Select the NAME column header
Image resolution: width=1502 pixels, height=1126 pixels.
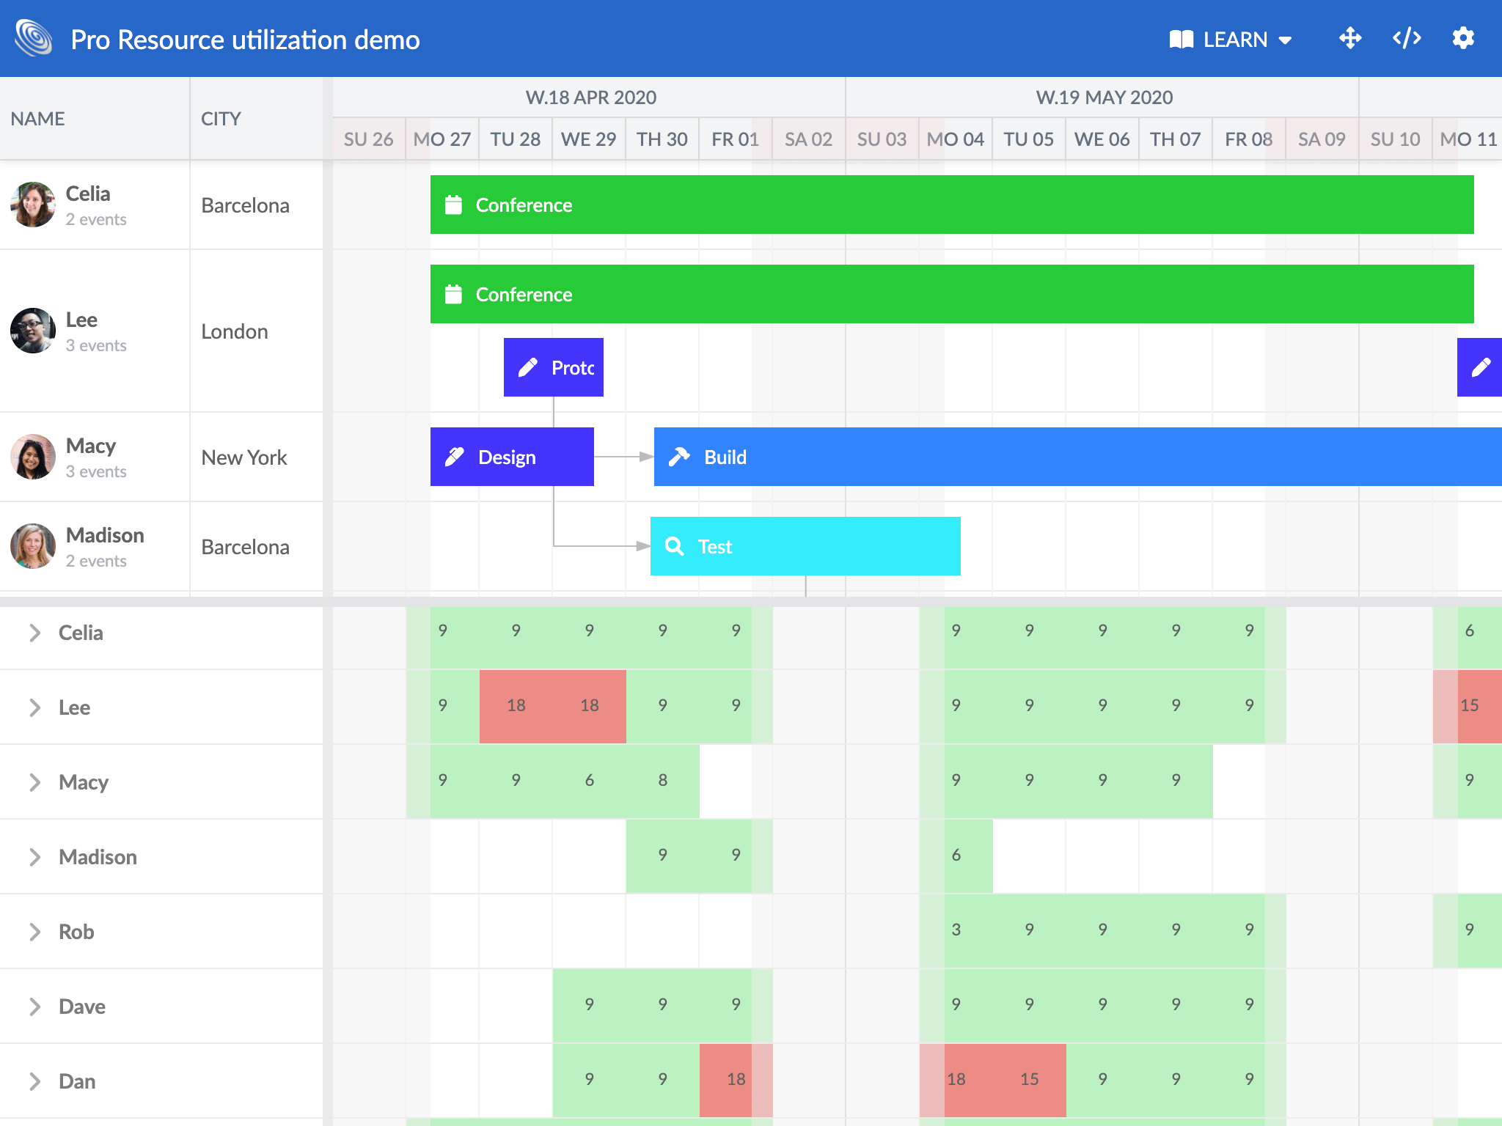point(37,118)
